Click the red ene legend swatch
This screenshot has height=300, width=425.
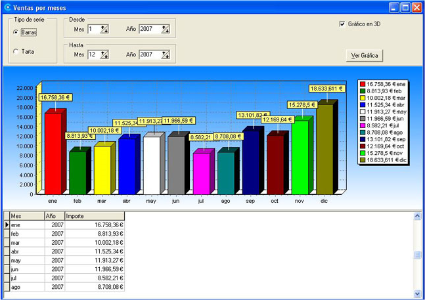[x=363, y=84]
